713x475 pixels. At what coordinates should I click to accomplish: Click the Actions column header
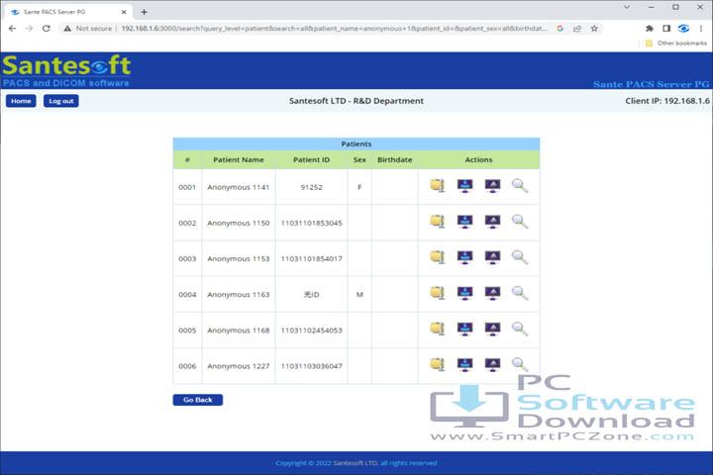click(479, 159)
